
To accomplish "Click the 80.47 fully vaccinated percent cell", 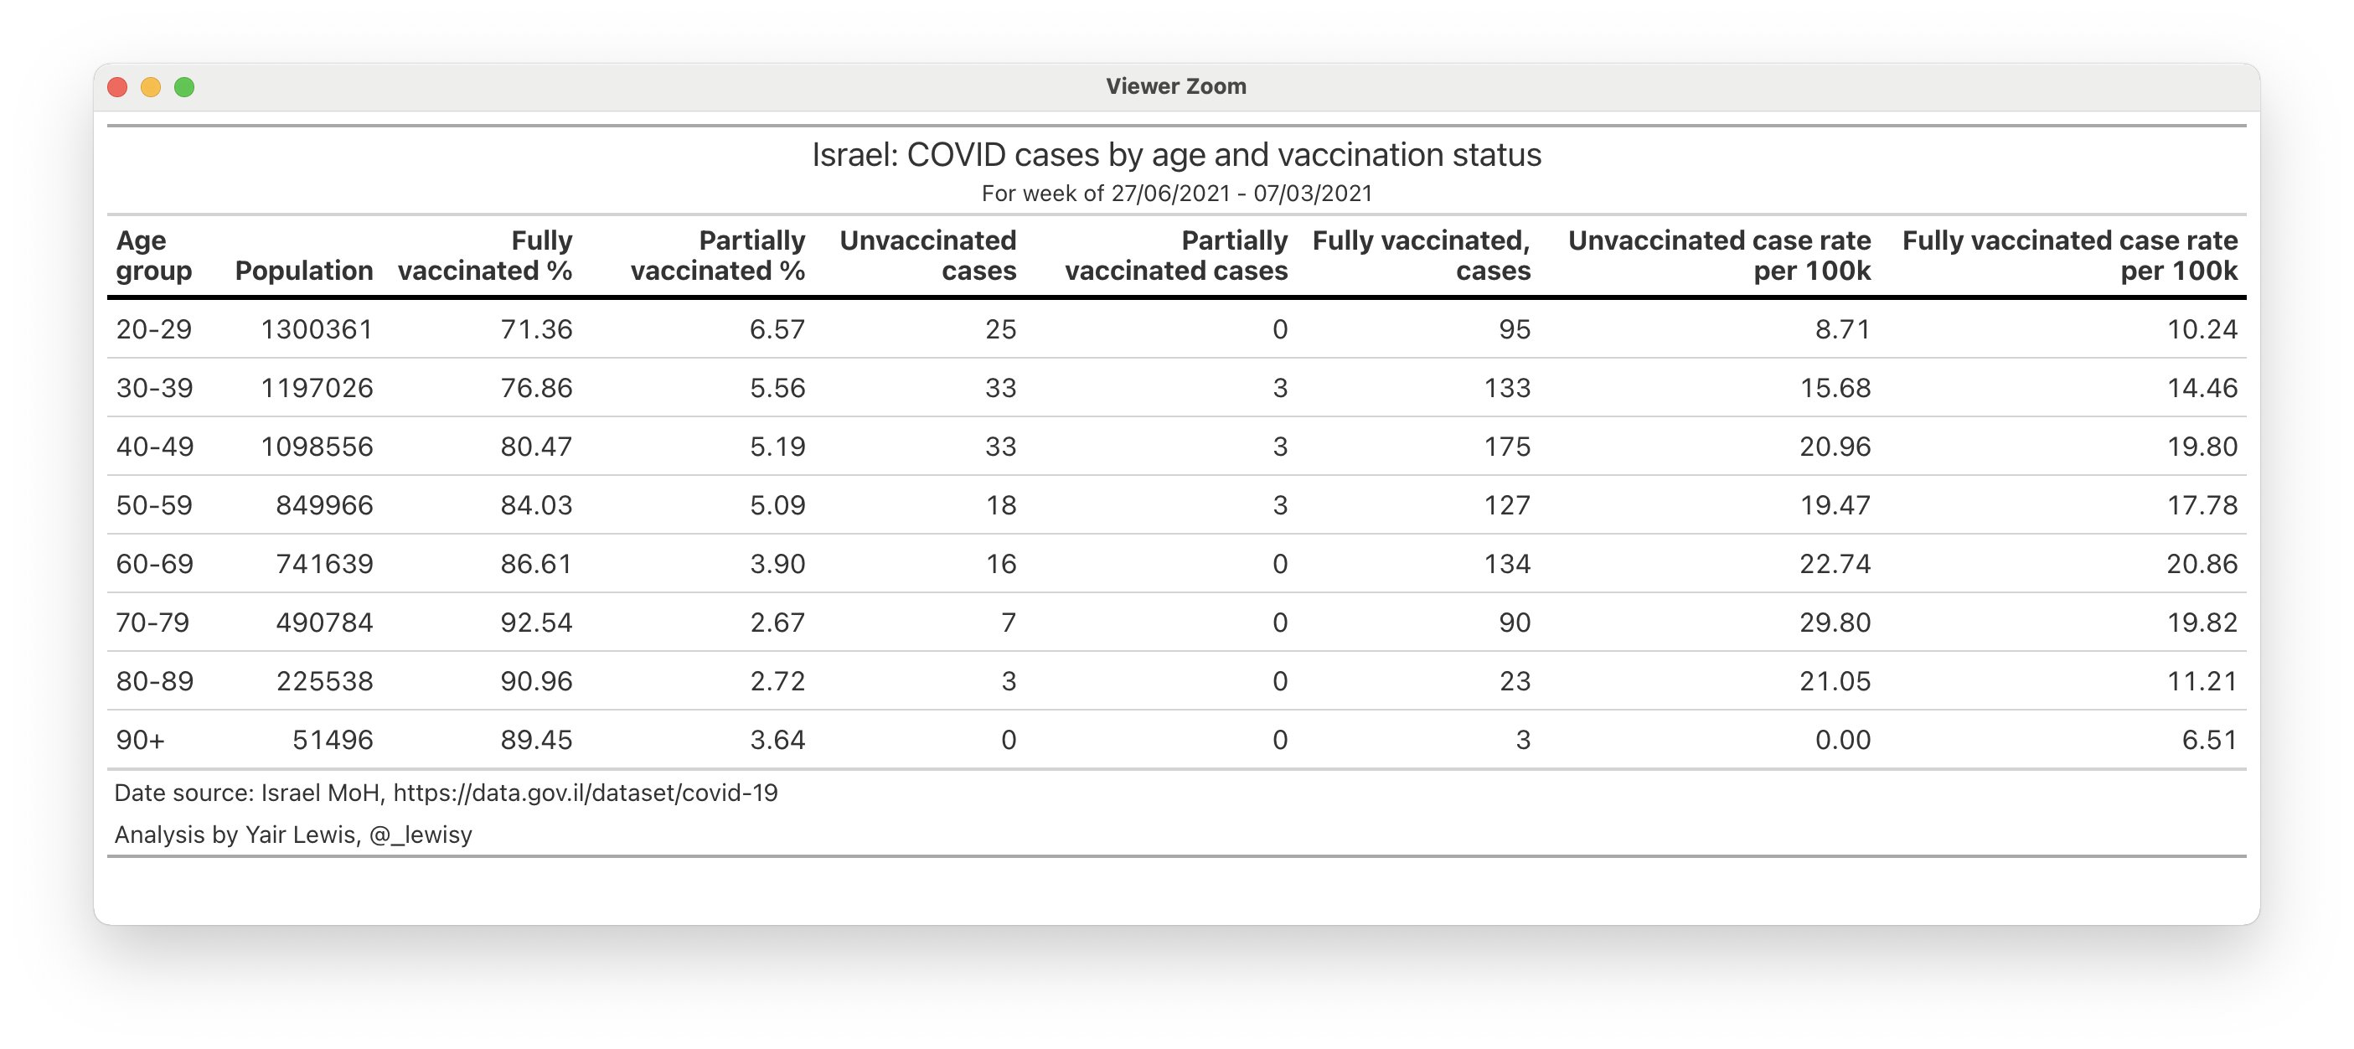I will [536, 446].
